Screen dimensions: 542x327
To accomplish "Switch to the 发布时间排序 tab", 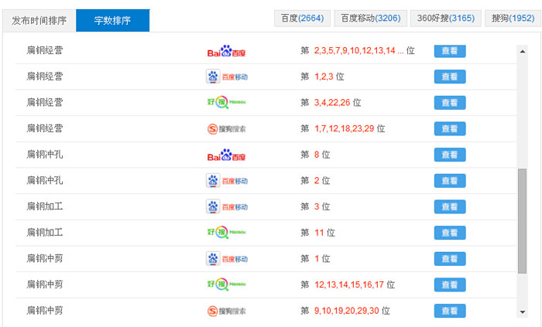I will coord(39,21).
